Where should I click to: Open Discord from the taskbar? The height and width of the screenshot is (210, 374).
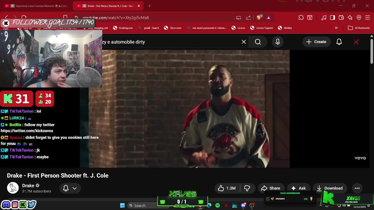coord(243,206)
